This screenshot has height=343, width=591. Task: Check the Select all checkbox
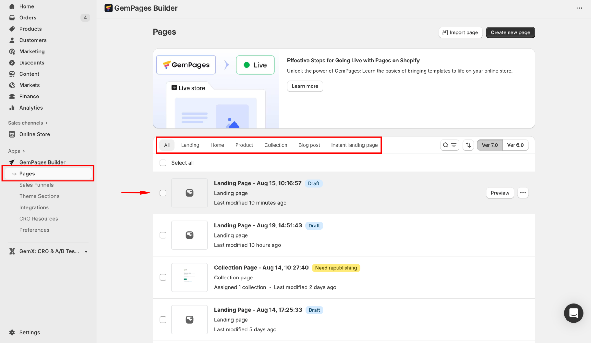tap(163, 163)
